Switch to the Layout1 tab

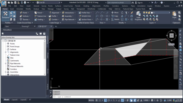tap(15, 100)
